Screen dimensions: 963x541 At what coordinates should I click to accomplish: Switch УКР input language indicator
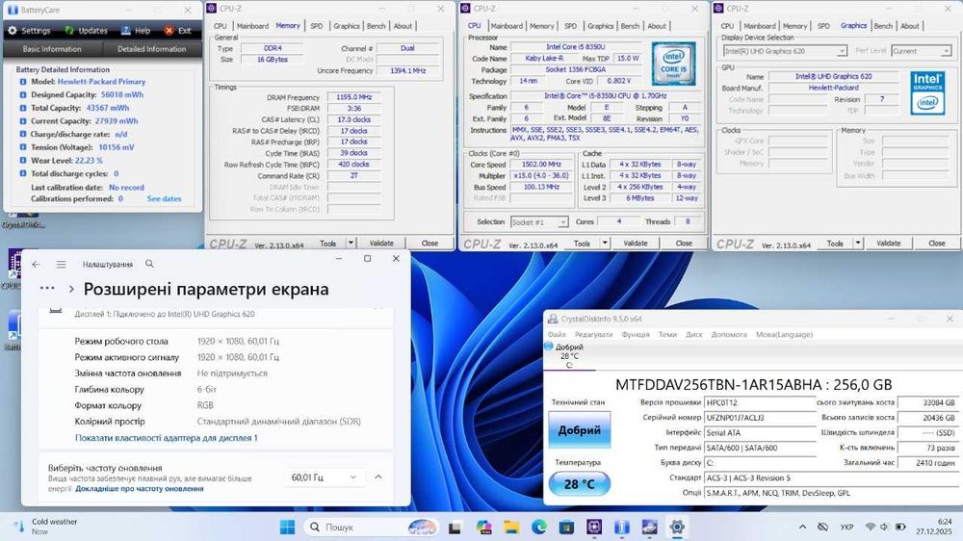coord(846,527)
